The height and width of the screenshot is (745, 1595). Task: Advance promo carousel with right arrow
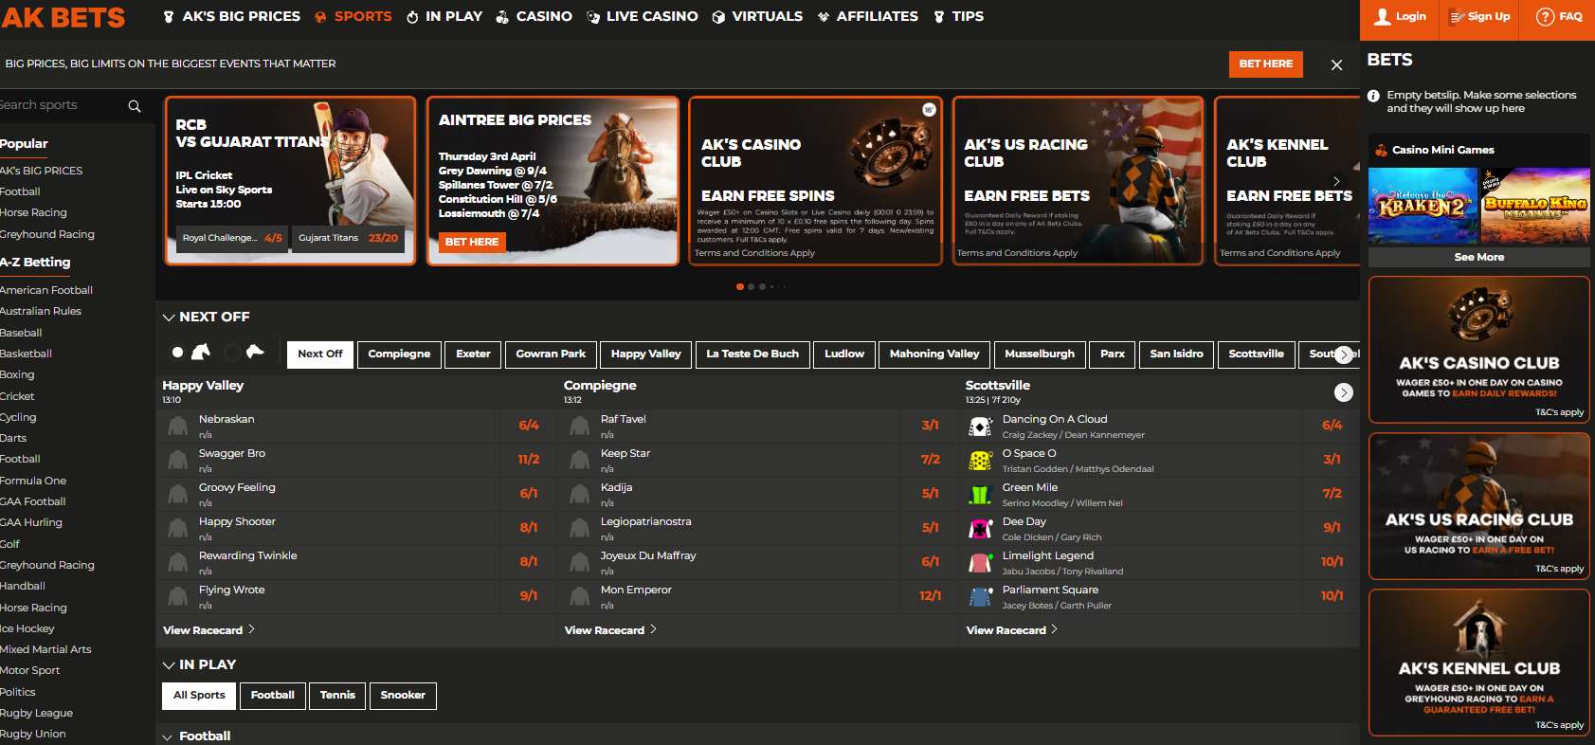click(x=1336, y=180)
